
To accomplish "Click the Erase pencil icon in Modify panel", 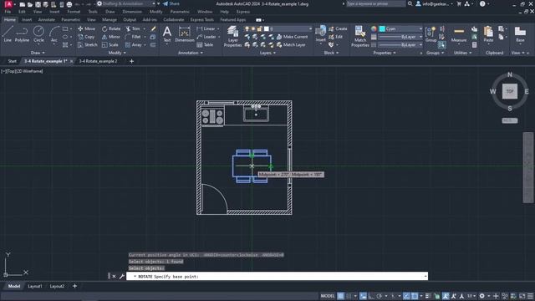I will [x=153, y=28].
